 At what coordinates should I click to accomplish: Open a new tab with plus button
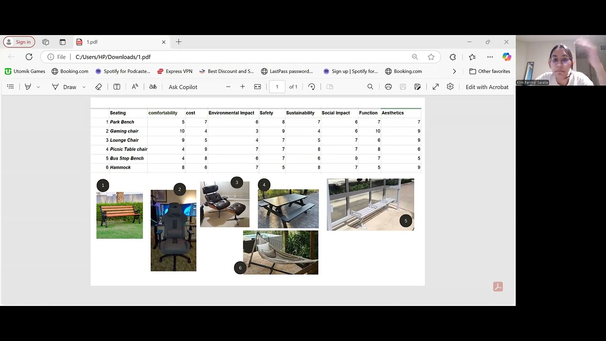[178, 42]
